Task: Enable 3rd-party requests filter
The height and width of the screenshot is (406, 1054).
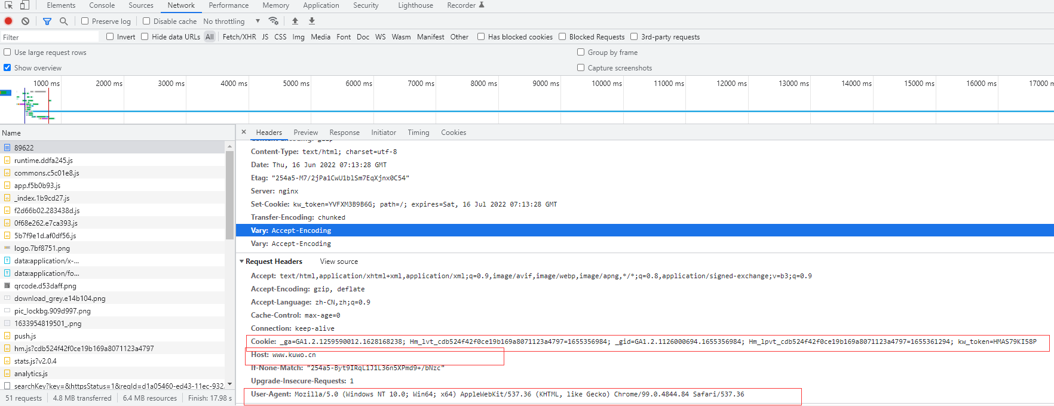Action: pos(634,36)
